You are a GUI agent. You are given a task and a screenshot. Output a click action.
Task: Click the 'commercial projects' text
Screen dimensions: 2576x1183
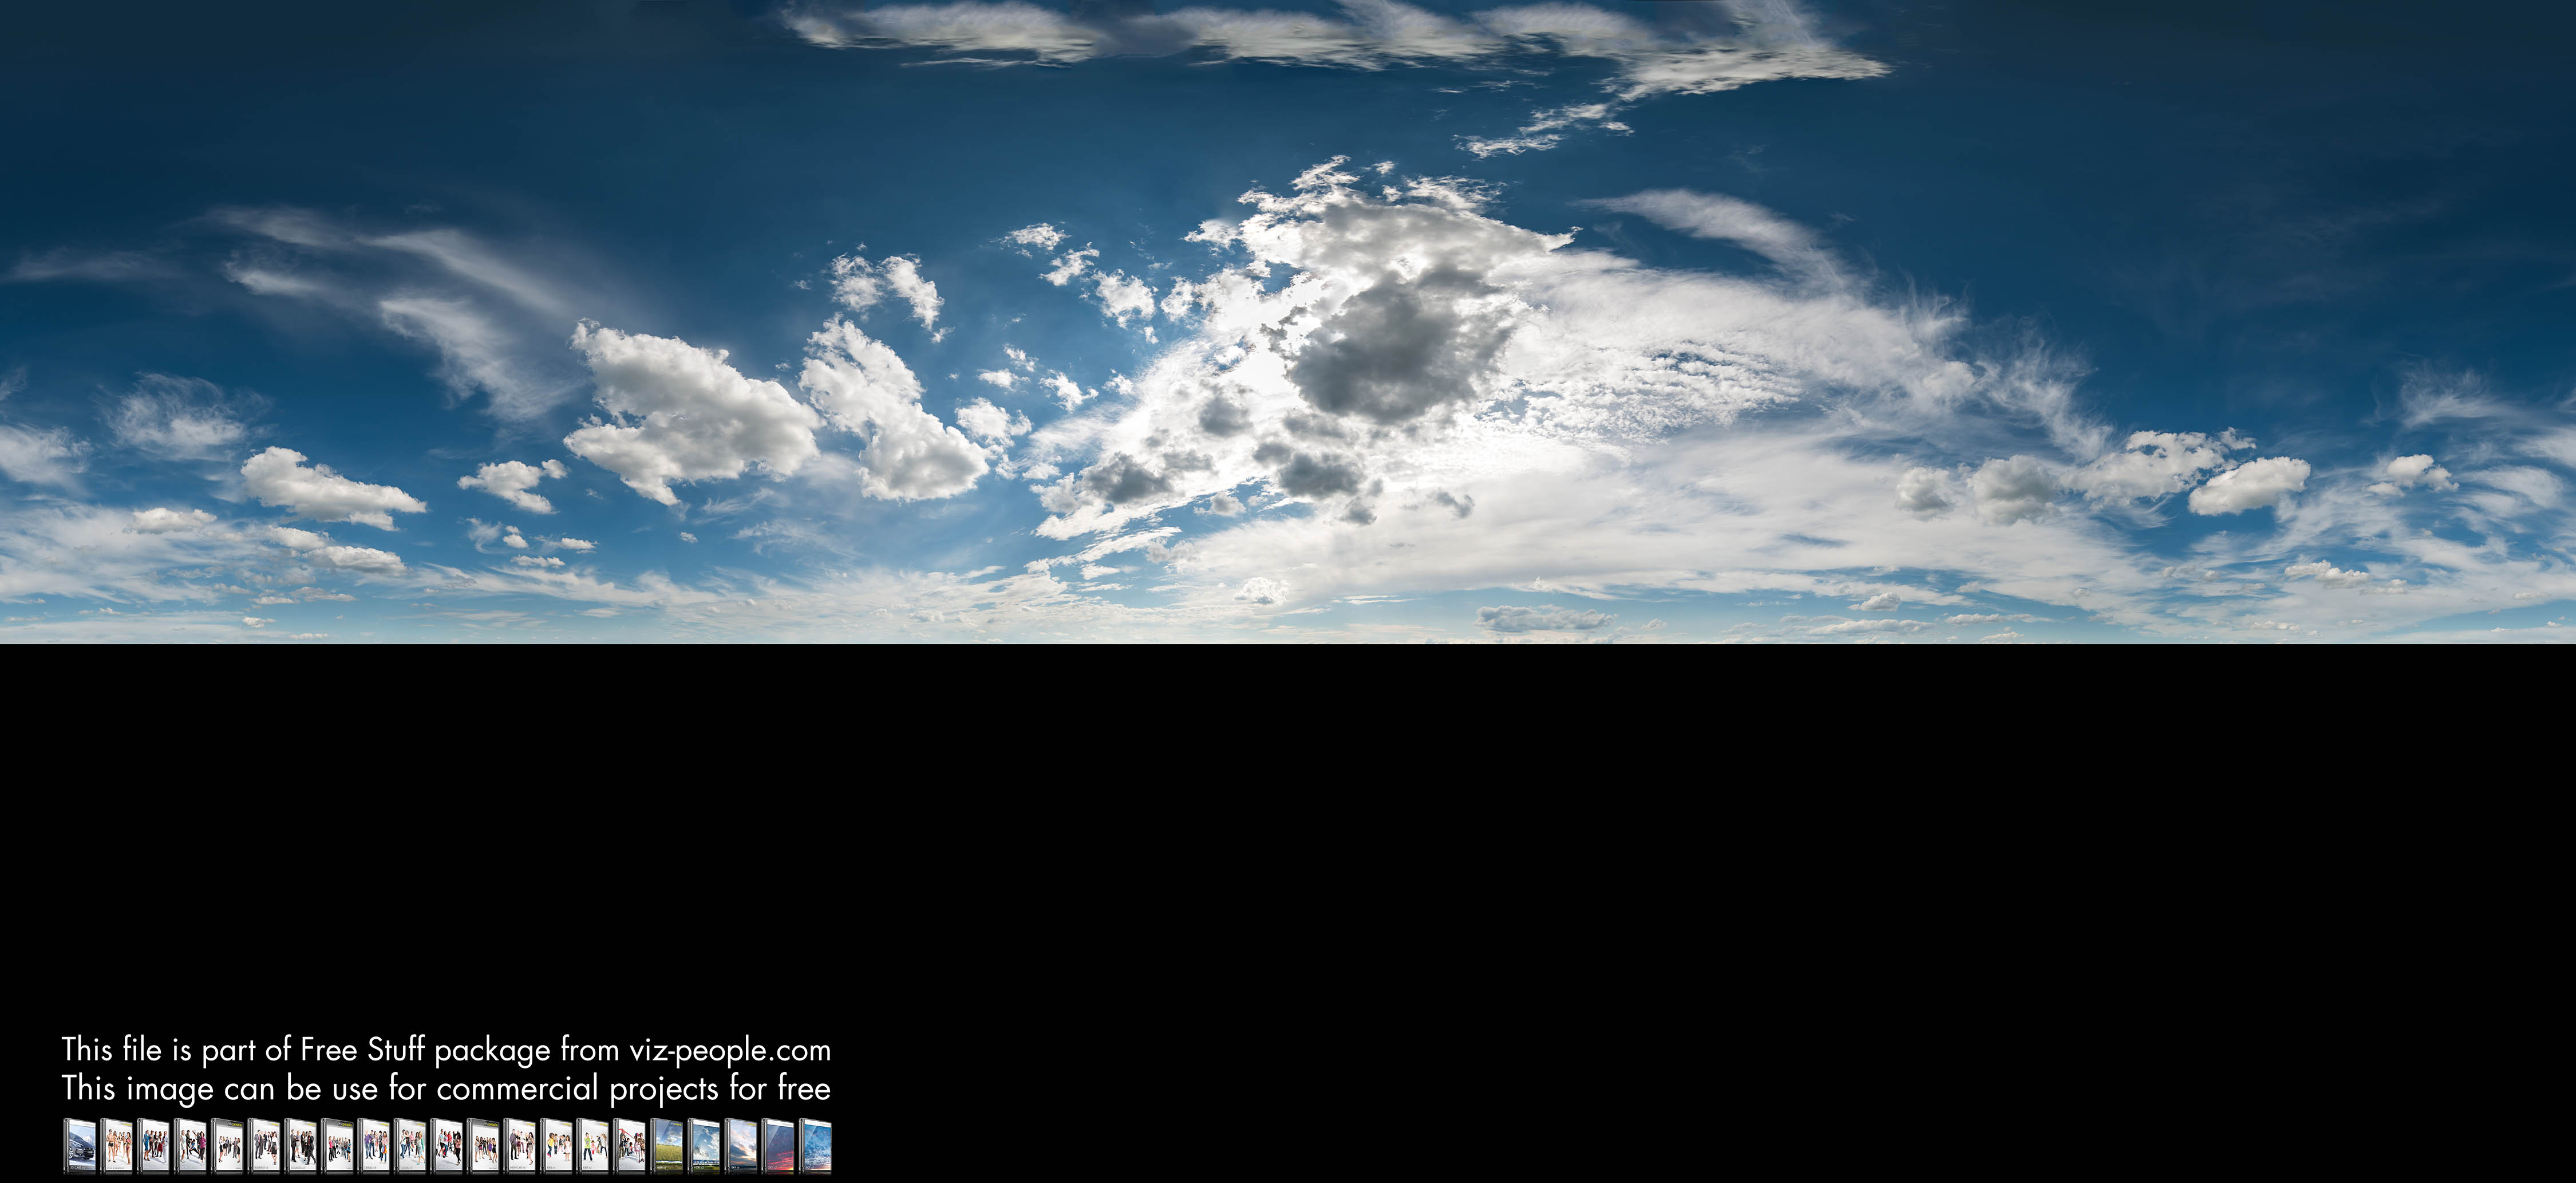[578, 1089]
